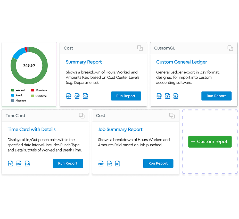This screenshot has width=239, height=219.
Task: Open the Summary Report details link
Action: tap(84, 62)
